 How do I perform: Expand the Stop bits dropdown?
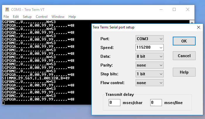point(150,74)
